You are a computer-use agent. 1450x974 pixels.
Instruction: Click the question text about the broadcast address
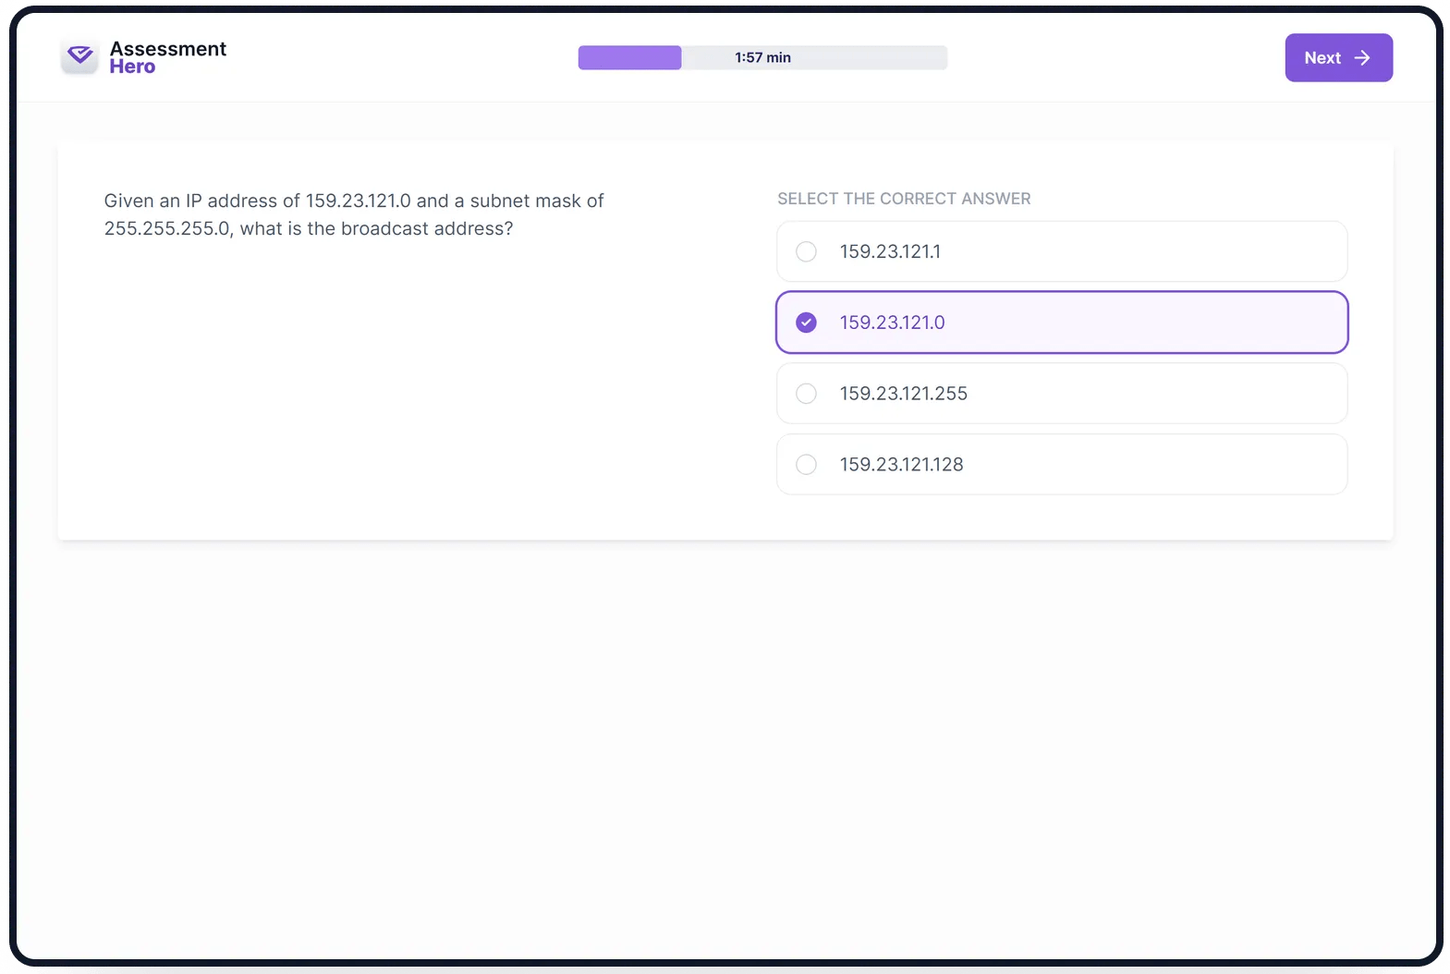point(354,214)
